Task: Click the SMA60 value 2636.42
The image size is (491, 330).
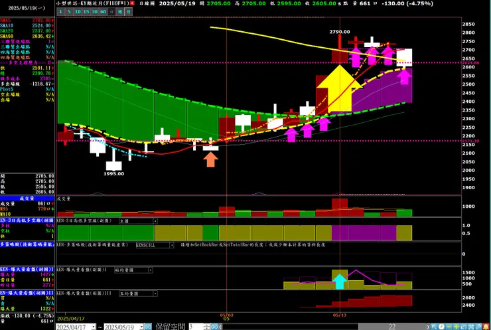Action: click(41, 37)
